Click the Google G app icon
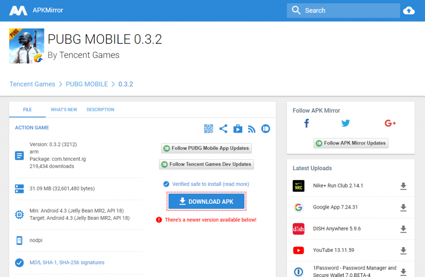The width and height of the screenshot is (425, 277). point(298,207)
